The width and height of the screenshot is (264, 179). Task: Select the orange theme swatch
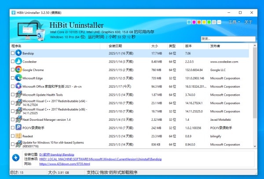199,22
